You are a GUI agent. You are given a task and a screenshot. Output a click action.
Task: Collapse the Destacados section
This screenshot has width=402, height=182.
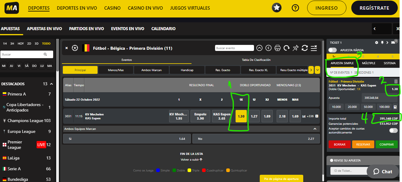(x=51, y=84)
